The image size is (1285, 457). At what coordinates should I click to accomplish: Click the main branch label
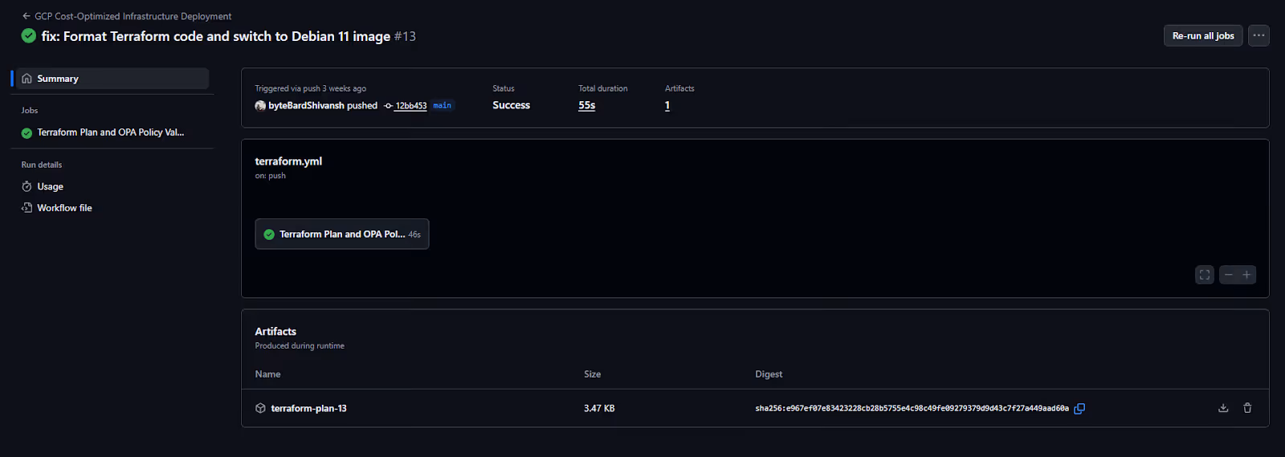(x=443, y=105)
